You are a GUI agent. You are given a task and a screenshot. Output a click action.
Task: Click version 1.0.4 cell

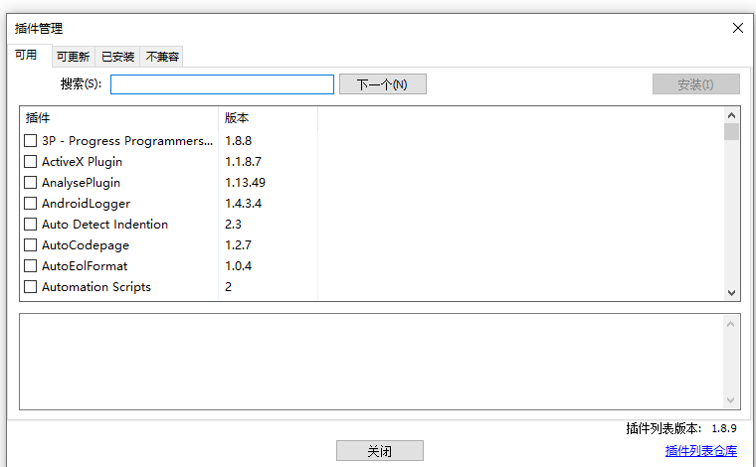(x=238, y=265)
